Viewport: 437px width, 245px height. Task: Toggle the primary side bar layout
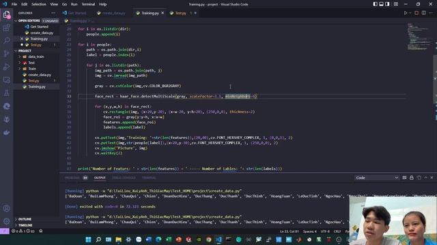coord(376,4)
